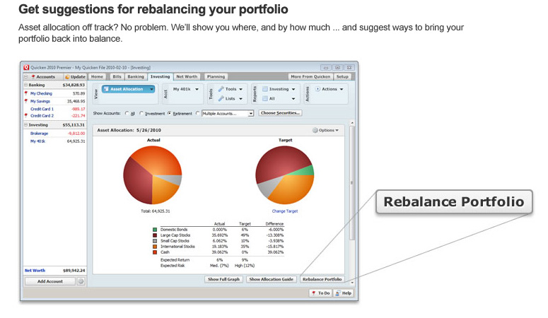The height and width of the screenshot is (318, 548).
Task: Click the green Domestic Bonds legend swatch
Action: pyautogui.click(x=155, y=230)
